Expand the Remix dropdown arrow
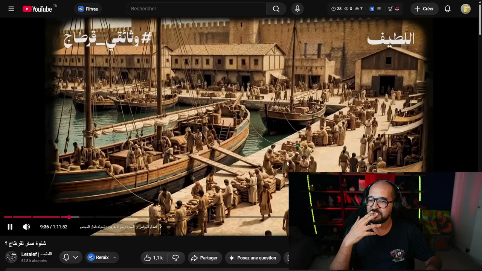 tap(114, 257)
